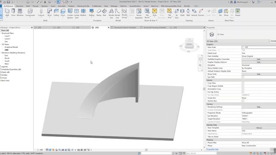Select the Roof tool

tap(50, 12)
